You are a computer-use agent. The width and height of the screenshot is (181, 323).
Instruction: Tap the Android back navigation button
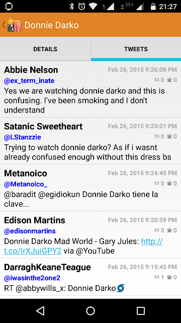click(x=40, y=311)
